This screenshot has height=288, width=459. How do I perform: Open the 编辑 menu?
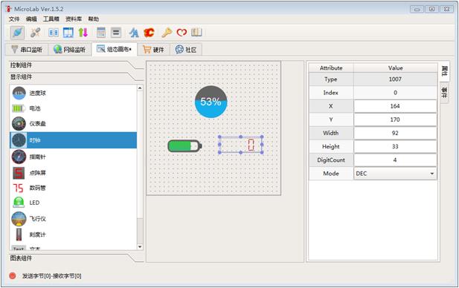[x=31, y=19]
